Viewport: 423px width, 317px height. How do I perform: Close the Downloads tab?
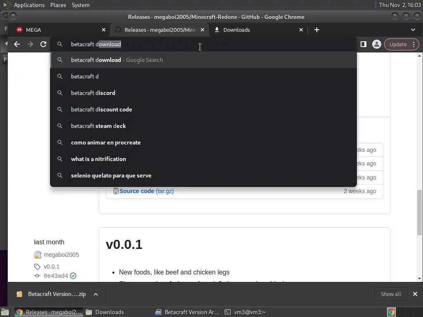301,30
